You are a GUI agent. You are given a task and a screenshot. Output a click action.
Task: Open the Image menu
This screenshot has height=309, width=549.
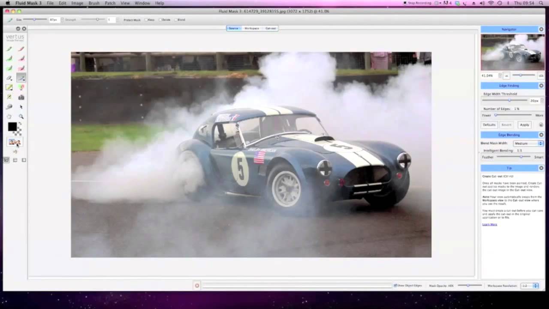click(77, 3)
